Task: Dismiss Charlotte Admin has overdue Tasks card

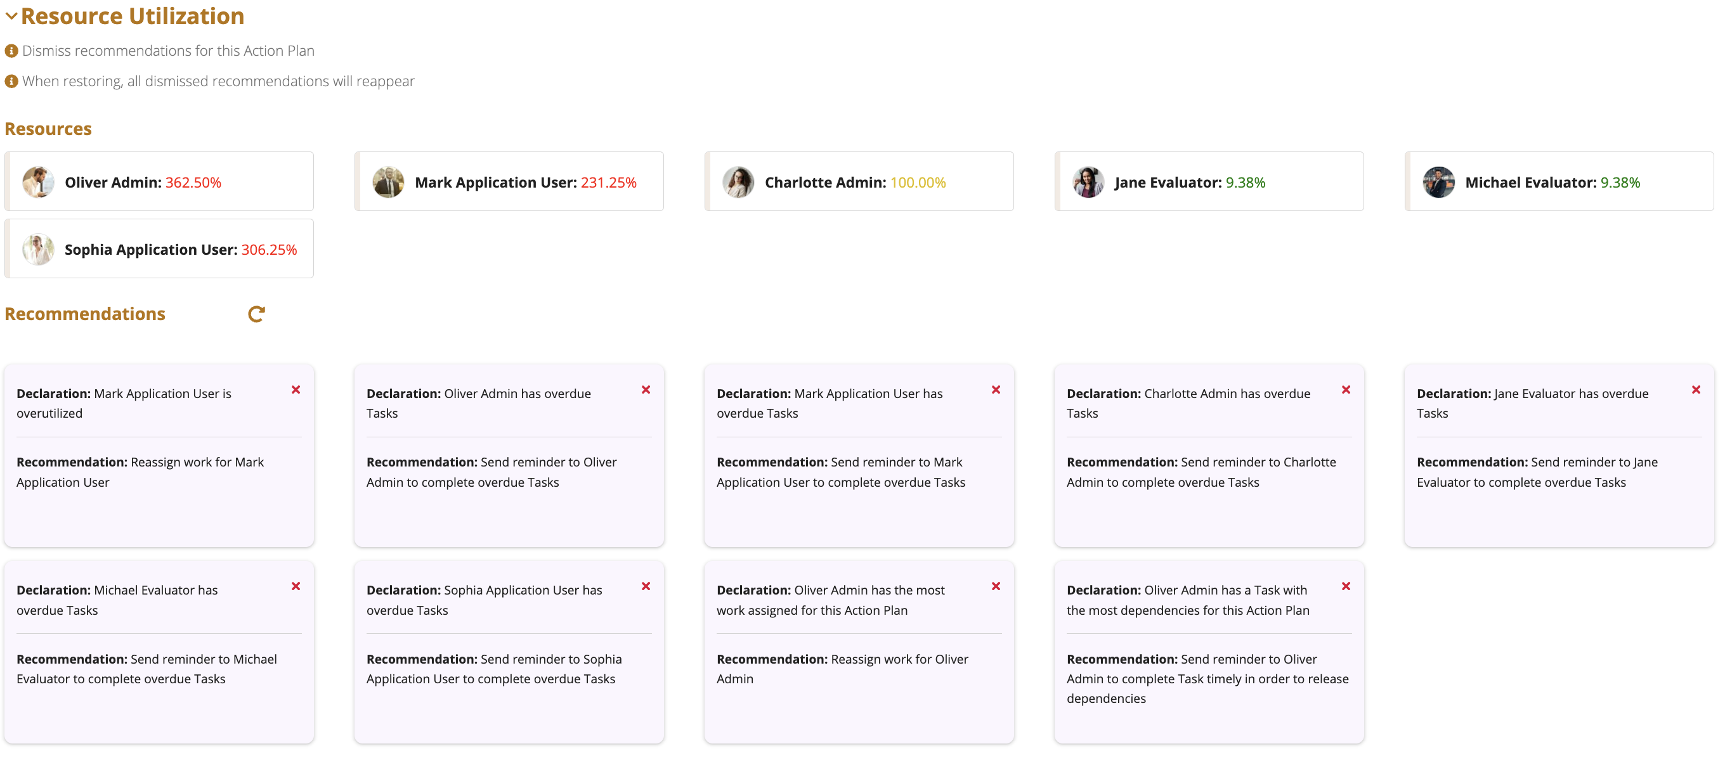Action: [x=1346, y=389]
